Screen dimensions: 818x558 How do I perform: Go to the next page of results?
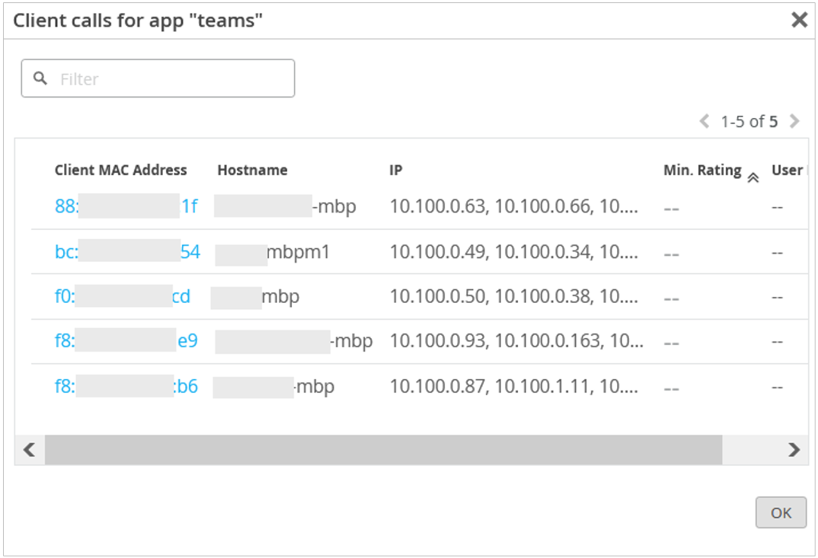pyautogui.click(x=794, y=121)
